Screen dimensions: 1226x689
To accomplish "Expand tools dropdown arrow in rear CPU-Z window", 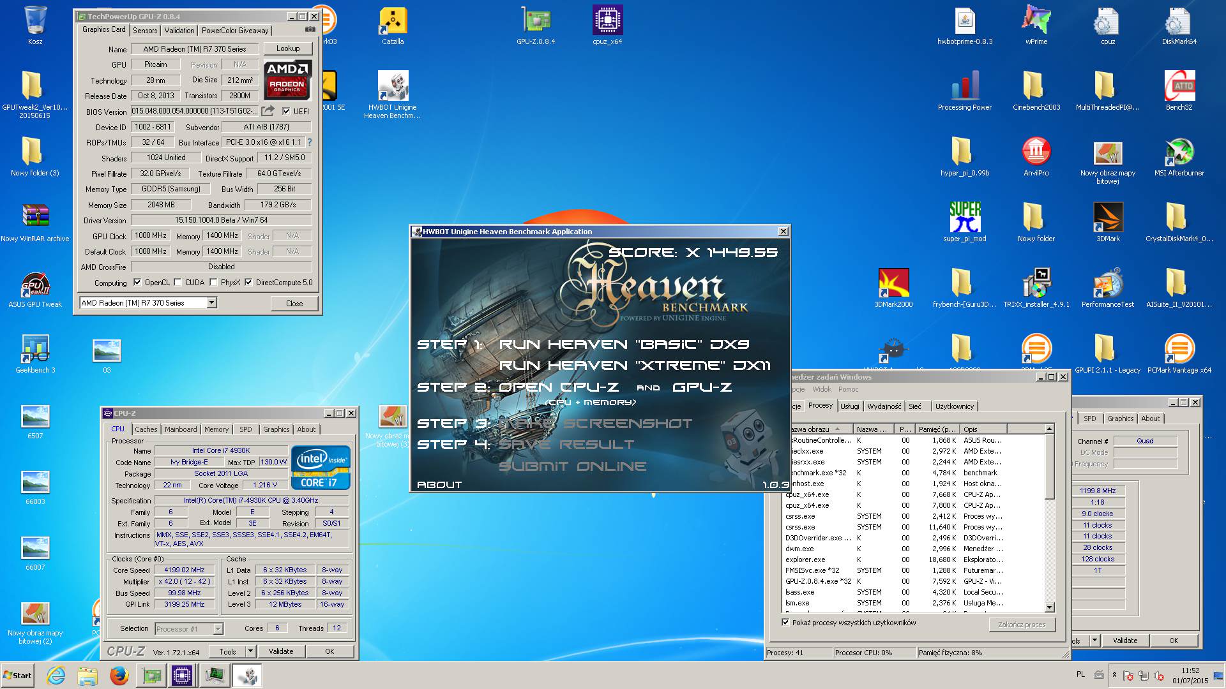I will coord(1094,640).
